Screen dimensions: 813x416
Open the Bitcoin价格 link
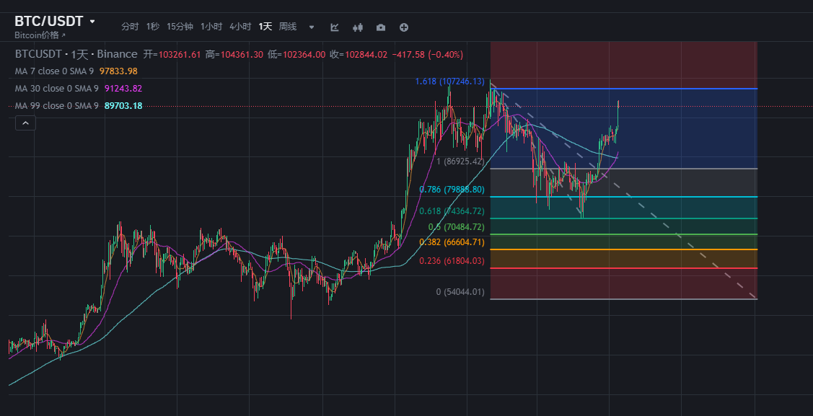40,35
